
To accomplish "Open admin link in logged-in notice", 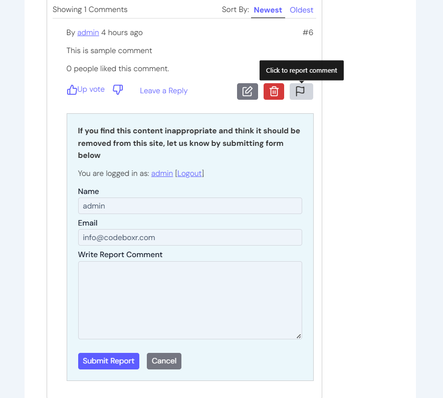I will (x=162, y=173).
